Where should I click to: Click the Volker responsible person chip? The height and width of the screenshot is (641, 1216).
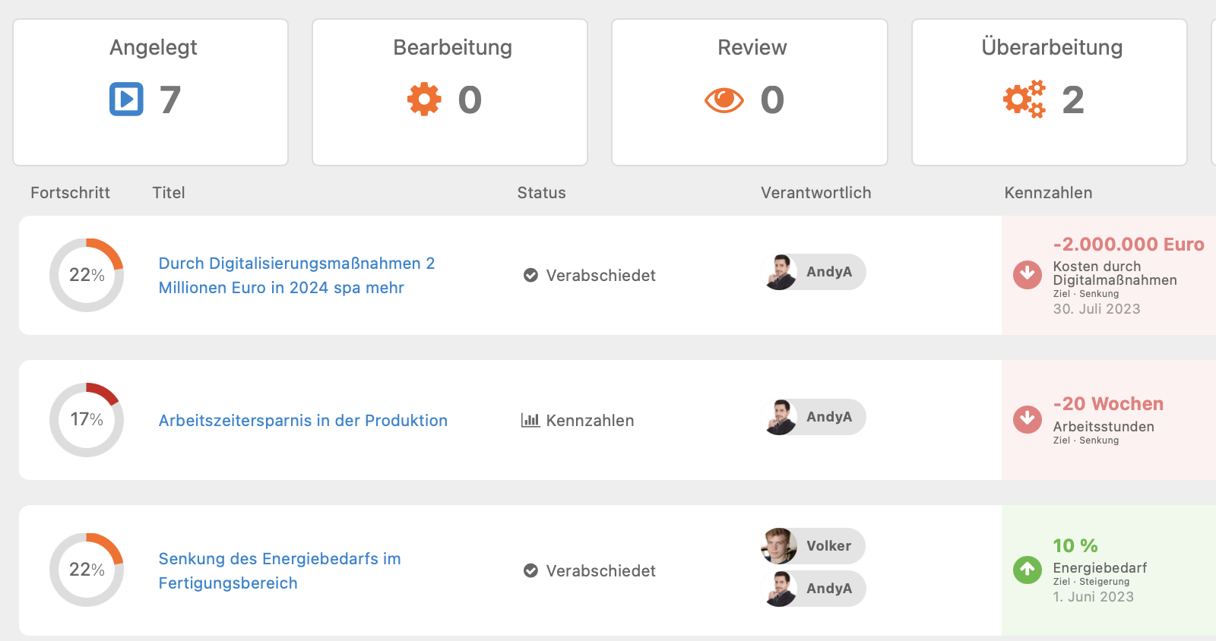(x=813, y=546)
